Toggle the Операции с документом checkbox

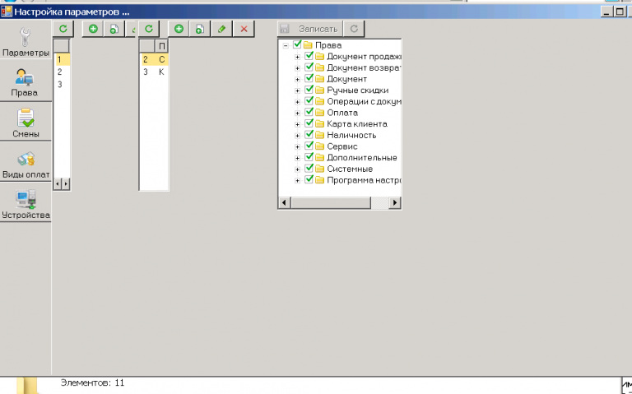[309, 100]
